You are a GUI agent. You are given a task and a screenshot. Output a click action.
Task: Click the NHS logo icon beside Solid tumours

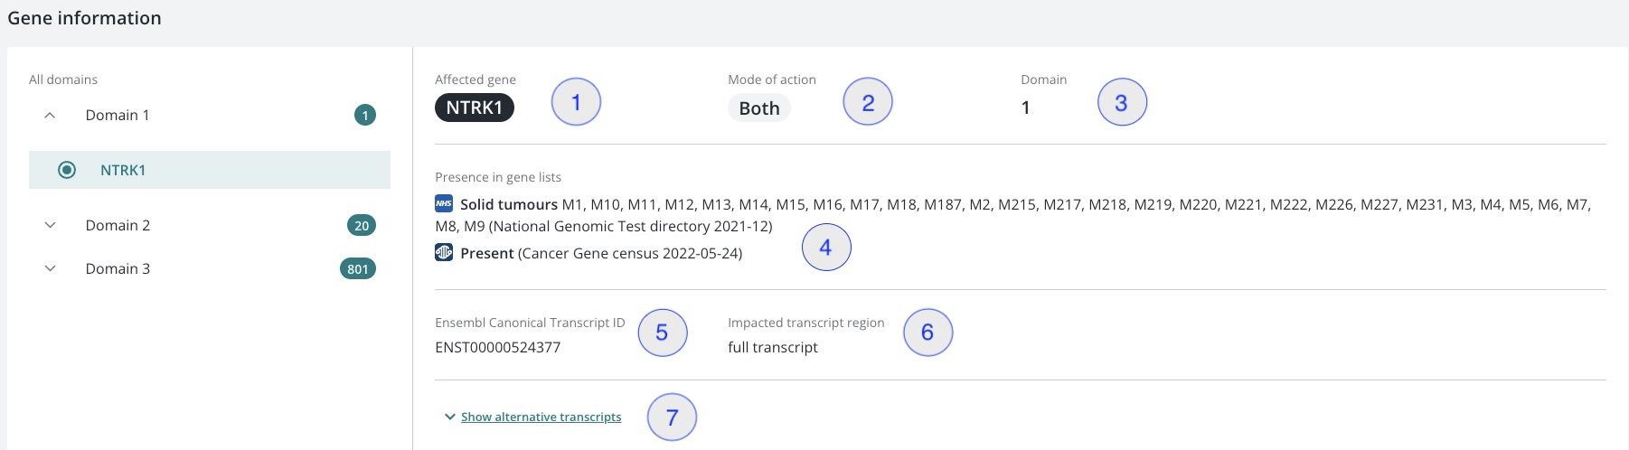[444, 203]
